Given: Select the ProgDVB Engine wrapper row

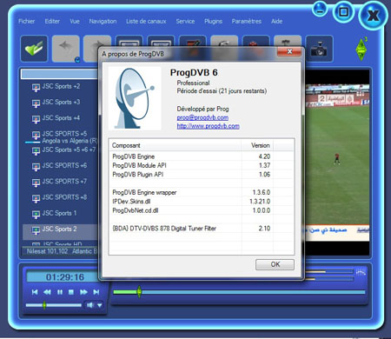Looking at the screenshot, I should pos(202,192).
